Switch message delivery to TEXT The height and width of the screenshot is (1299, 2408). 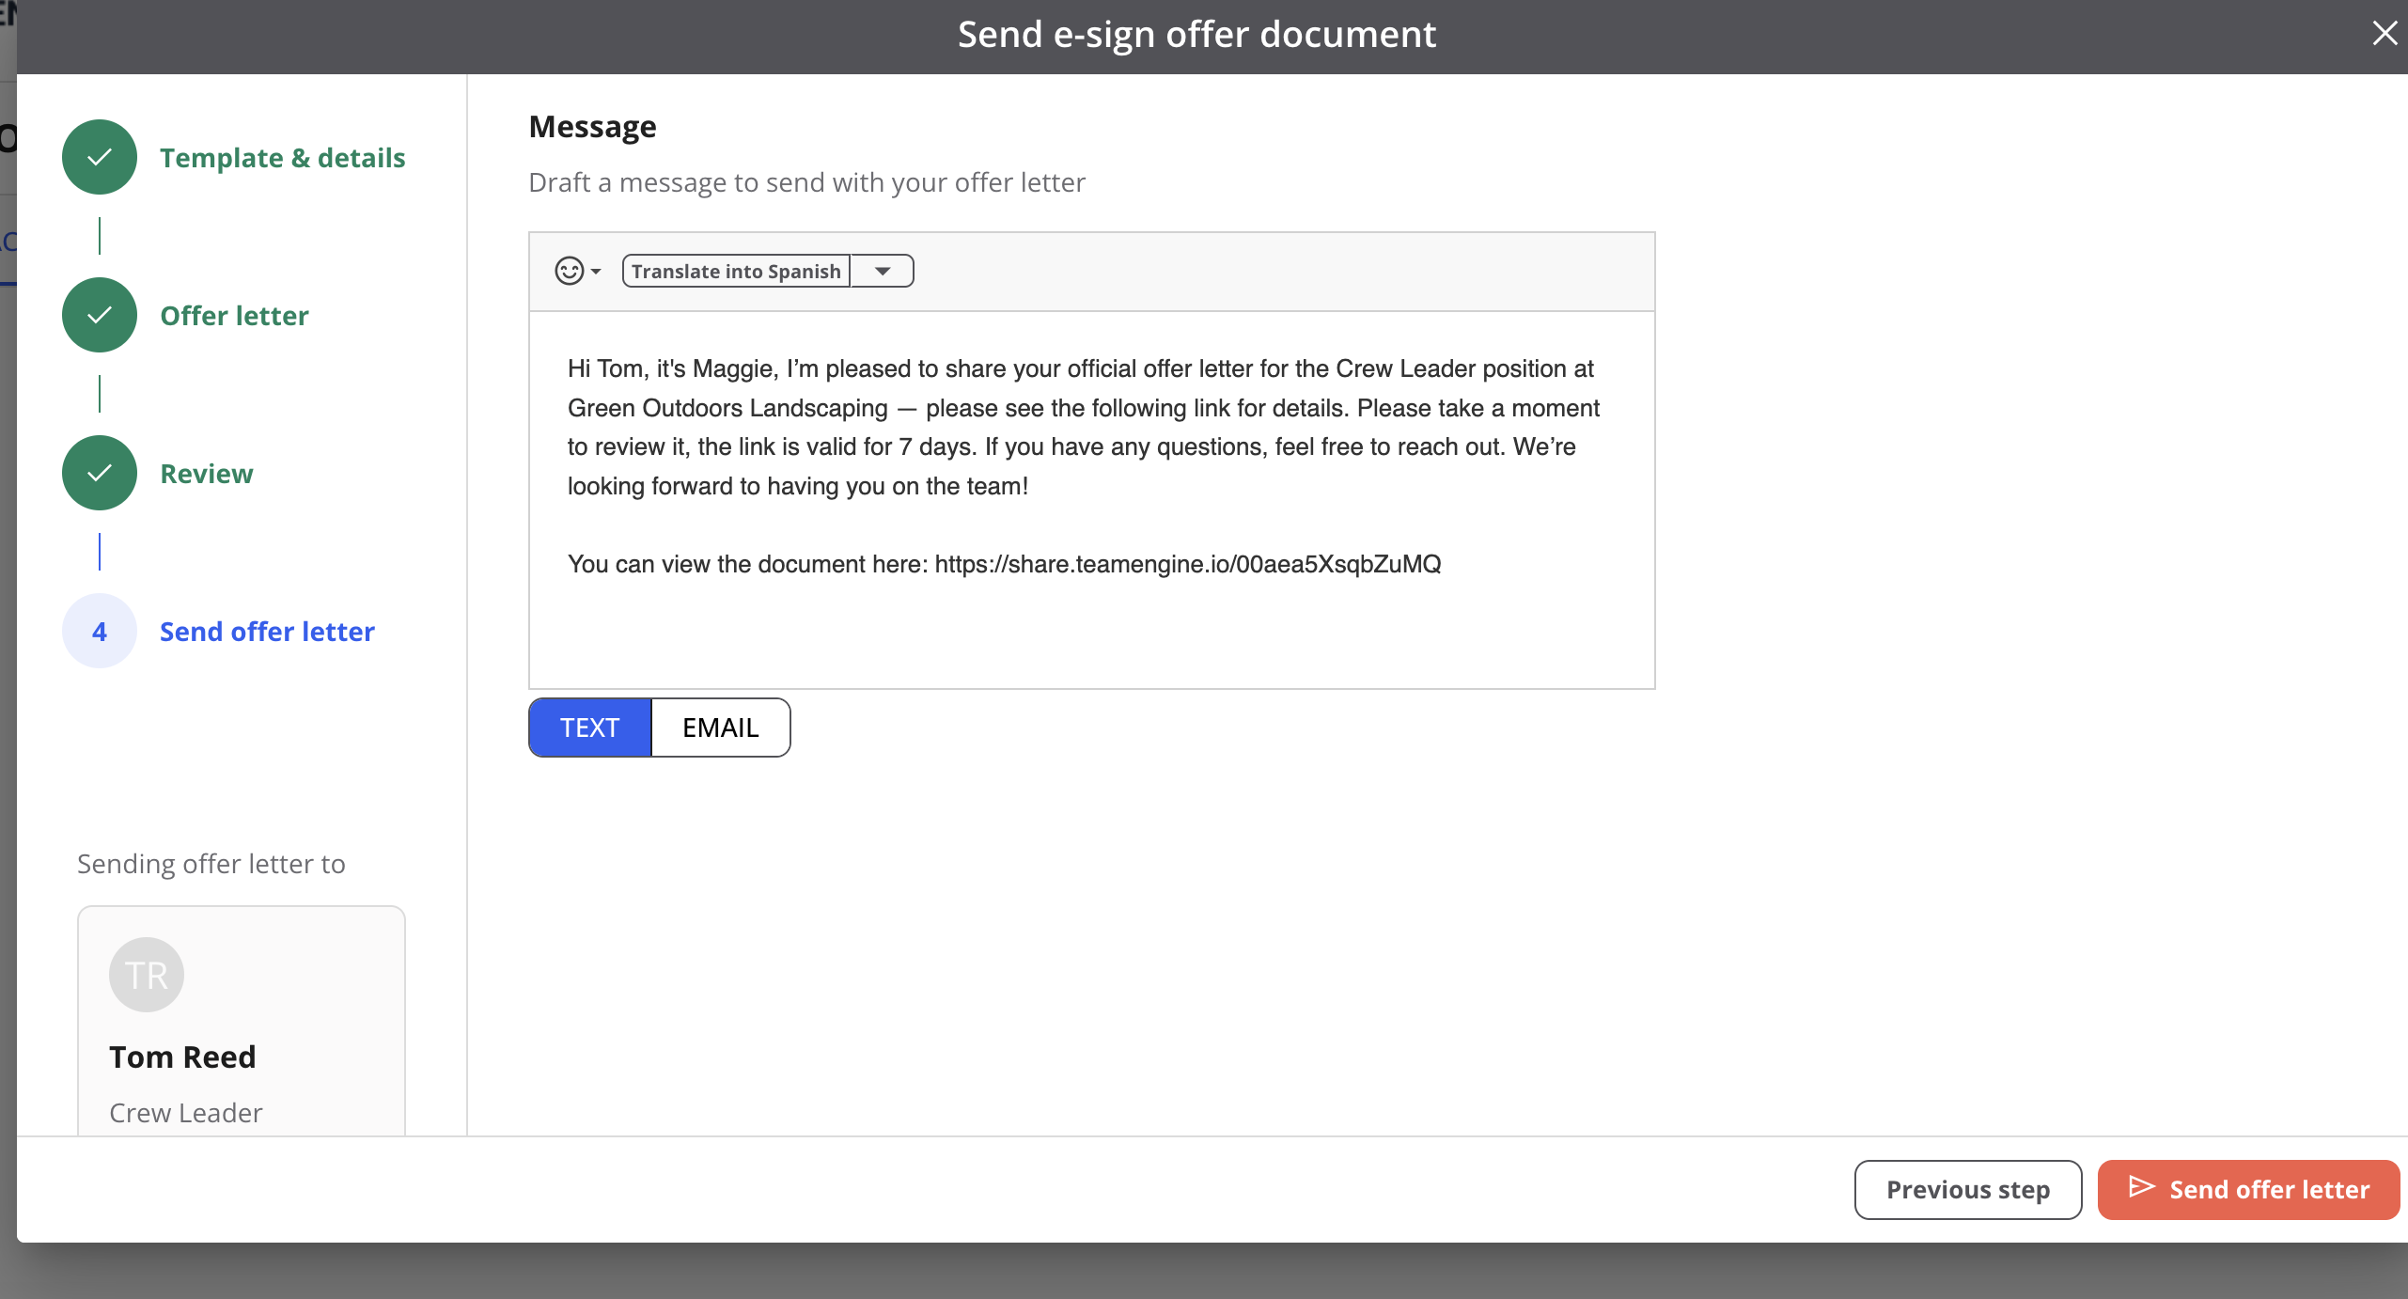tap(589, 728)
